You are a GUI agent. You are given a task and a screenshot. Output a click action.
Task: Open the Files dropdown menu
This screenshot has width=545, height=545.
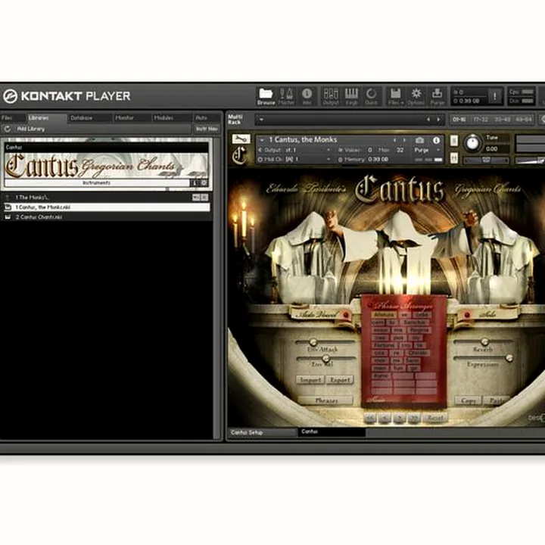tap(396, 96)
